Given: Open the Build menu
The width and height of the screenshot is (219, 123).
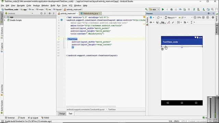Looking at the screenshot, I should (x=53, y=5).
